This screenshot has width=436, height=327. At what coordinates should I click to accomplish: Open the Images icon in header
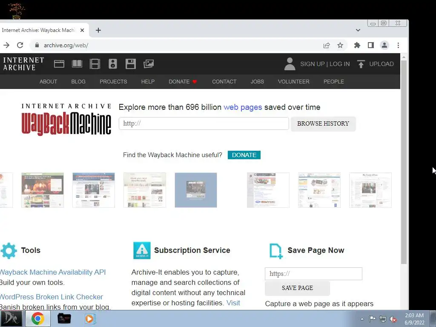pos(149,64)
